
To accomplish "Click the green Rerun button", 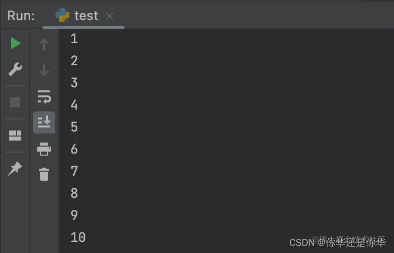I will 16,43.
